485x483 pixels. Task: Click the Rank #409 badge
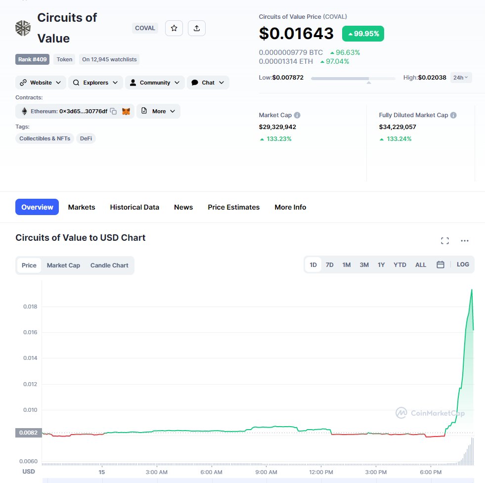33,59
